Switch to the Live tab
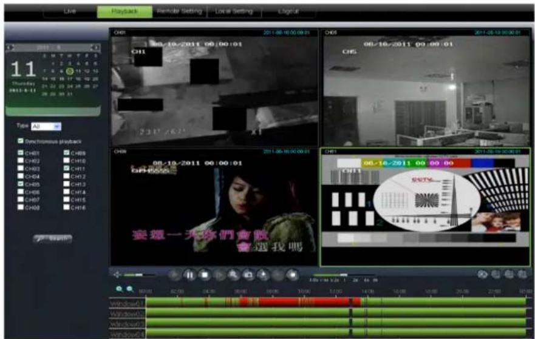This screenshot has height=339, width=535. [x=70, y=12]
